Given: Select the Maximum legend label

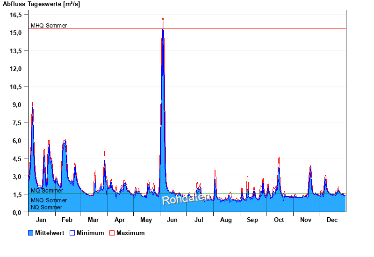Looking at the screenshot, I should (130, 233).
